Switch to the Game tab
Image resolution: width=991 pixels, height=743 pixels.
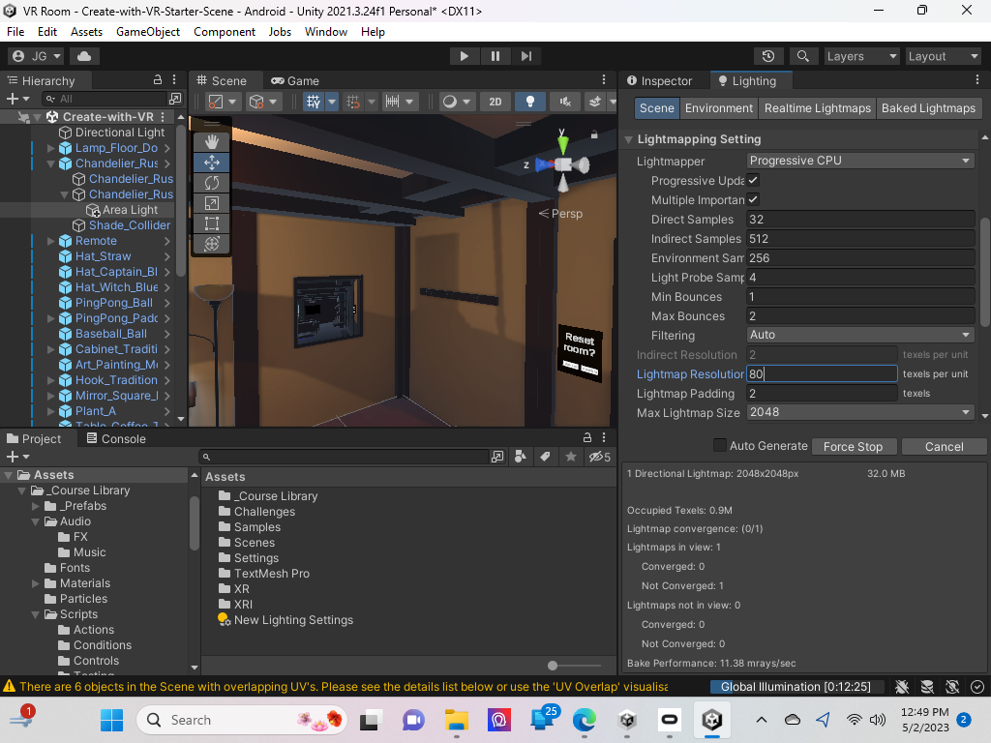[295, 81]
